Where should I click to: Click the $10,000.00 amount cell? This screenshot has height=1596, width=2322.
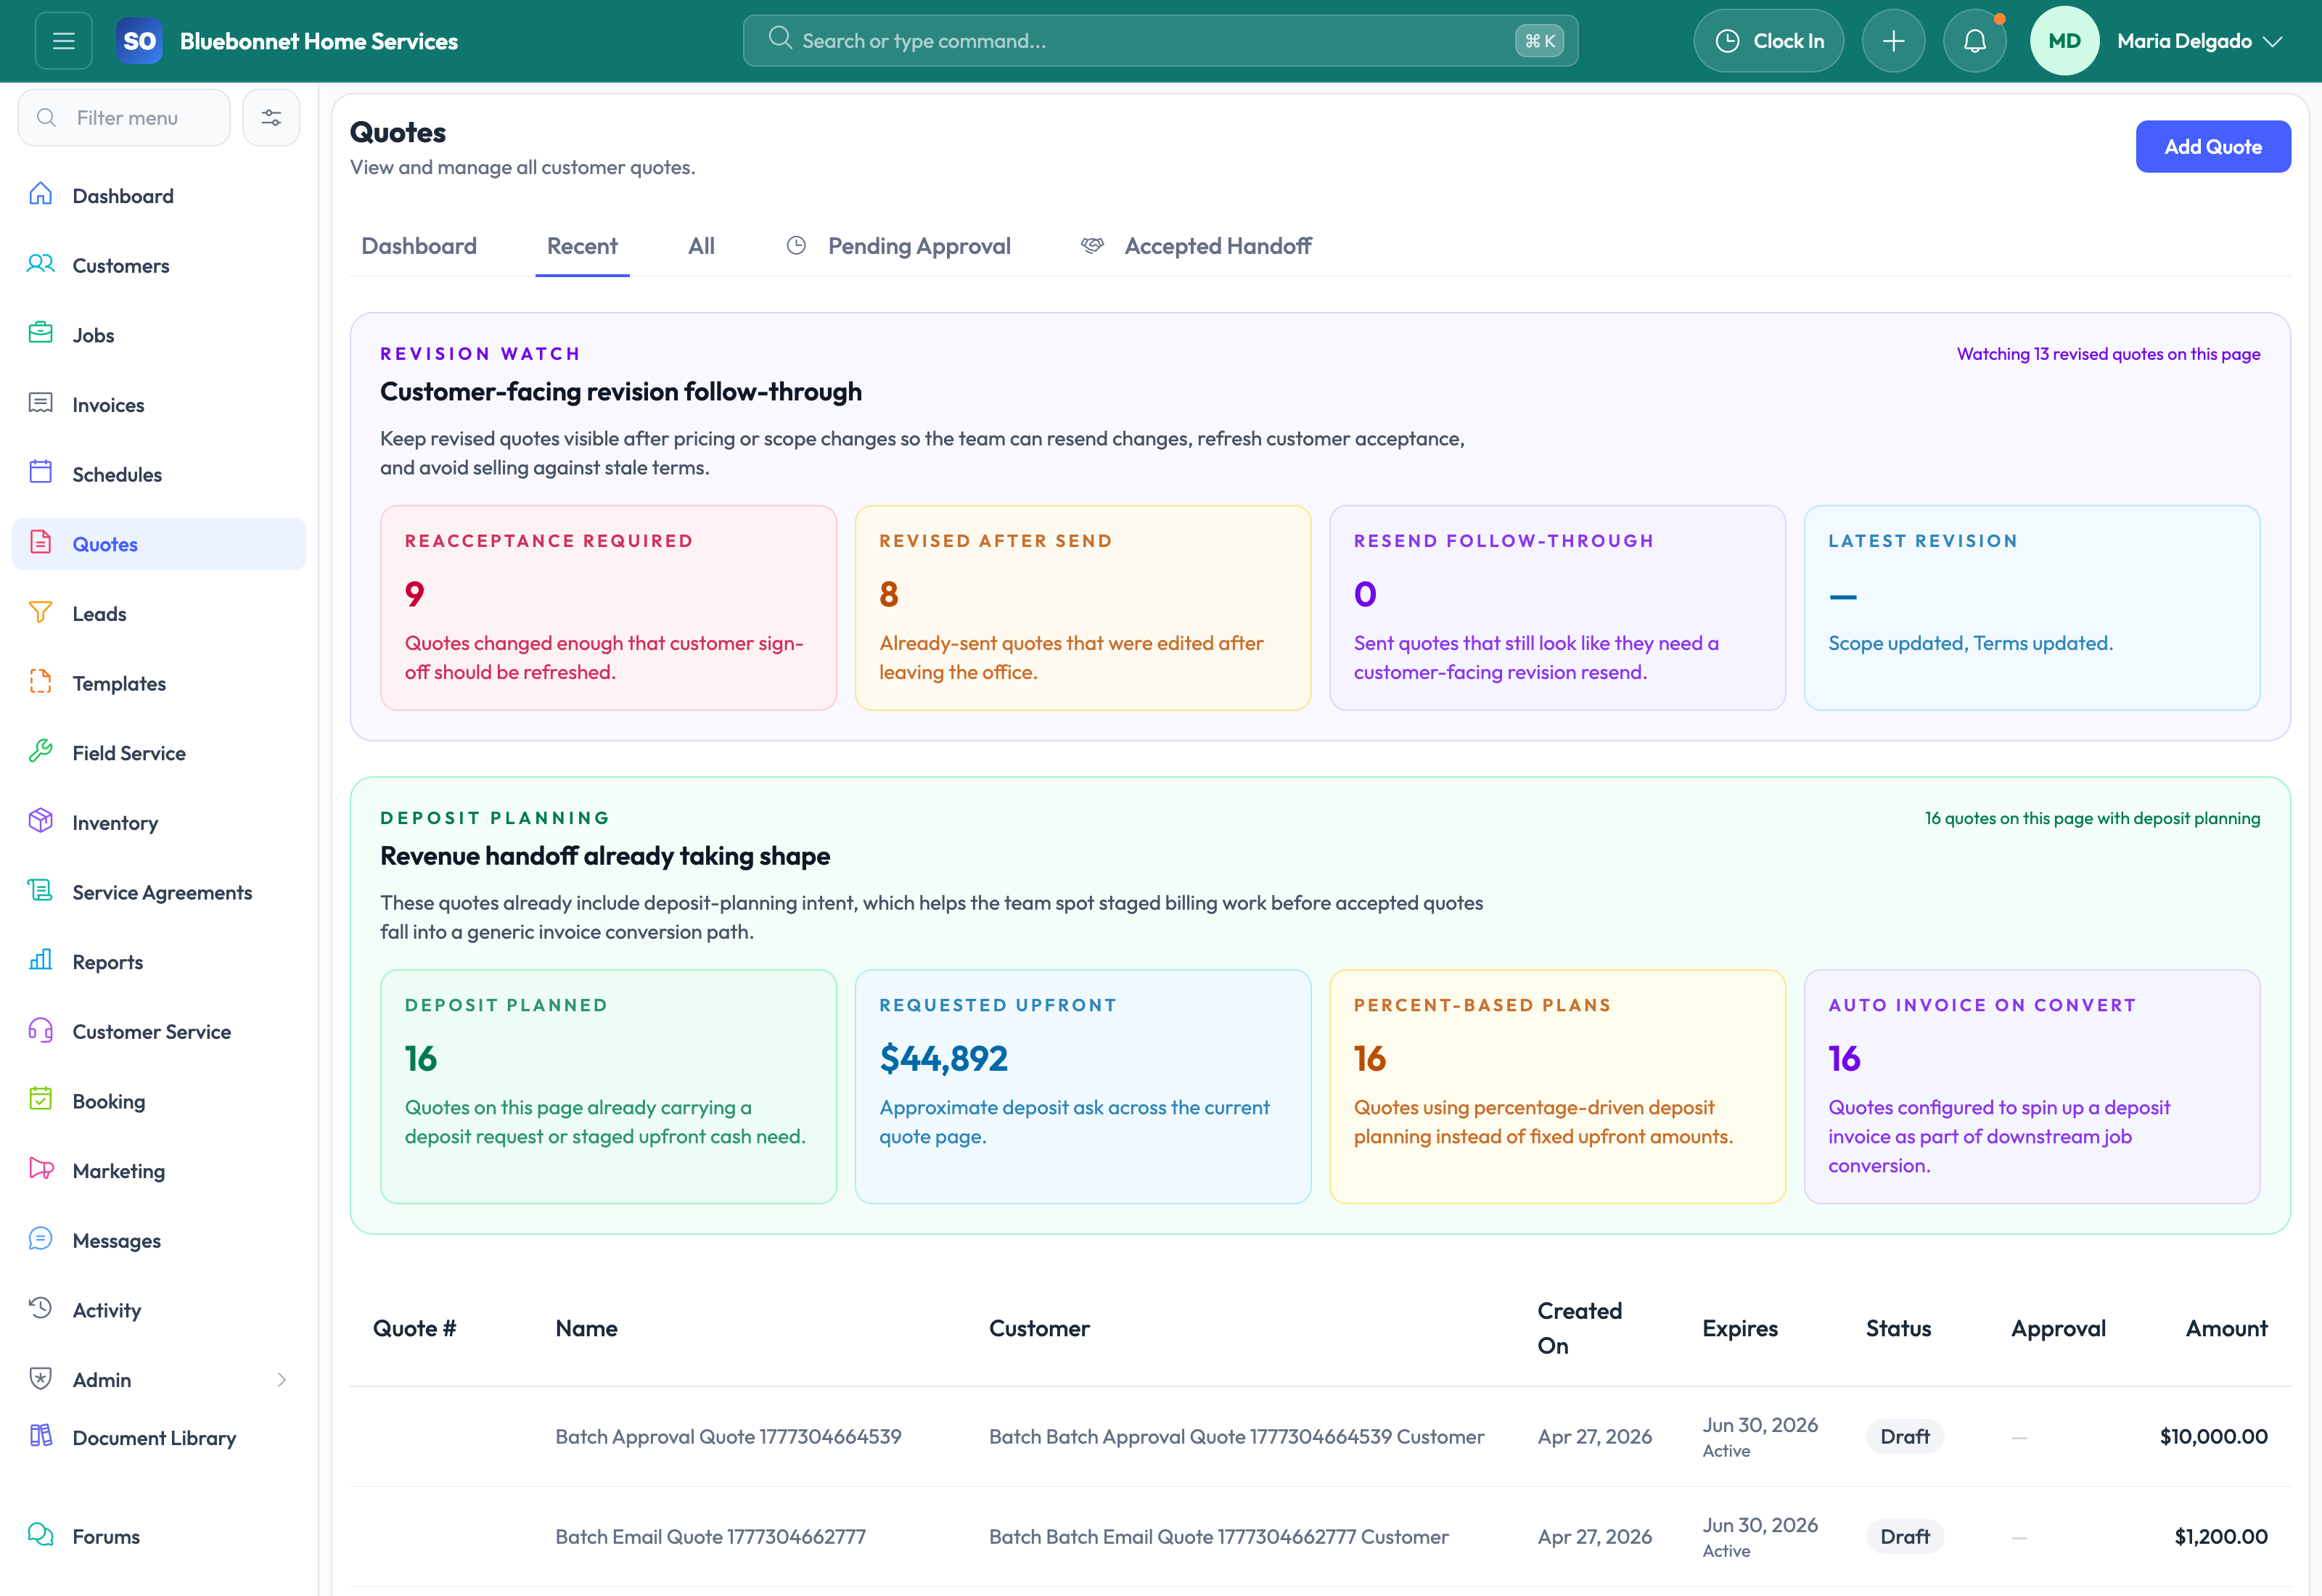click(x=2213, y=1436)
